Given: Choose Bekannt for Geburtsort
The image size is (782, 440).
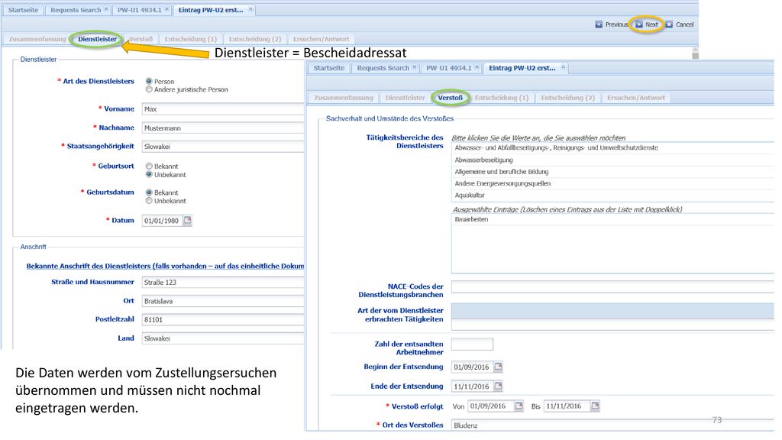Looking at the screenshot, I should [149, 166].
